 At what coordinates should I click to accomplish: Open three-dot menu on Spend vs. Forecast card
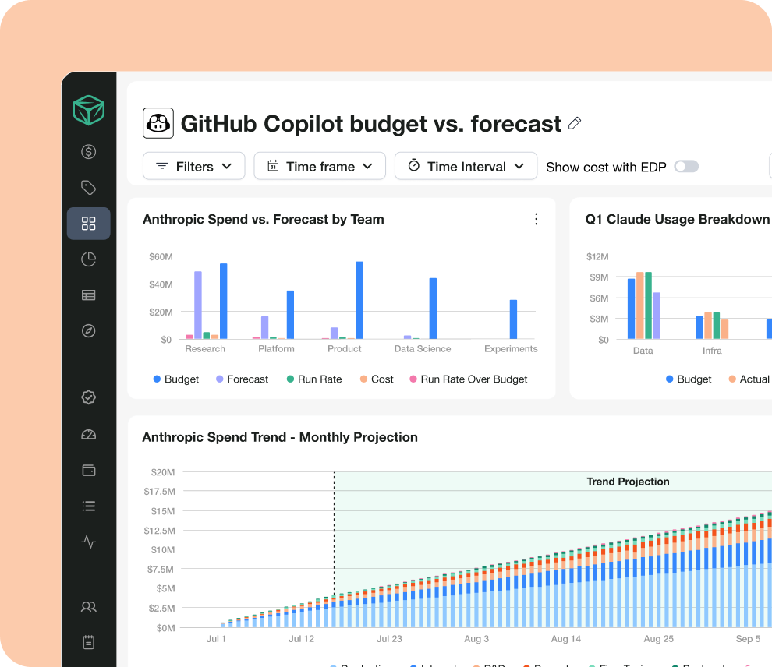(537, 219)
